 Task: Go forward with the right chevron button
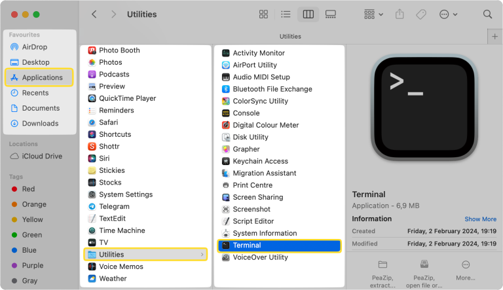(113, 14)
